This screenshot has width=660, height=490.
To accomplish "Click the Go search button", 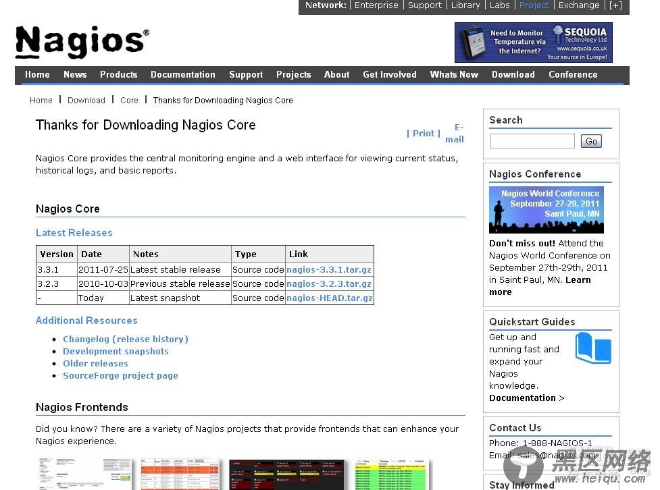I will point(591,141).
